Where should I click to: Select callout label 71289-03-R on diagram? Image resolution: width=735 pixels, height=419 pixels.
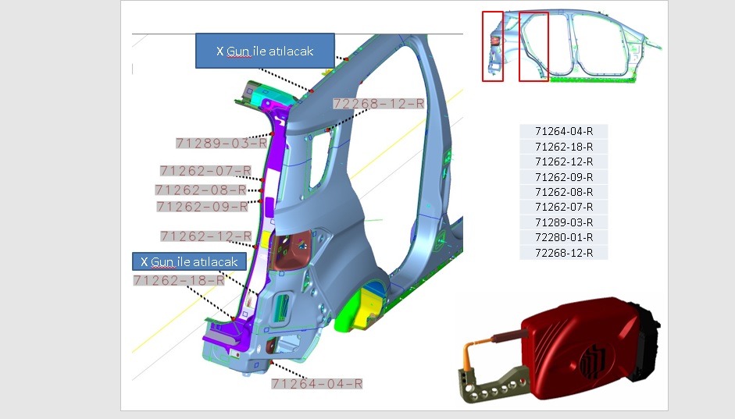[221, 143]
